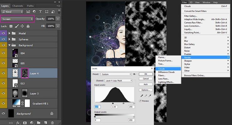Click OK in the Levels dialog

tap(146, 74)
